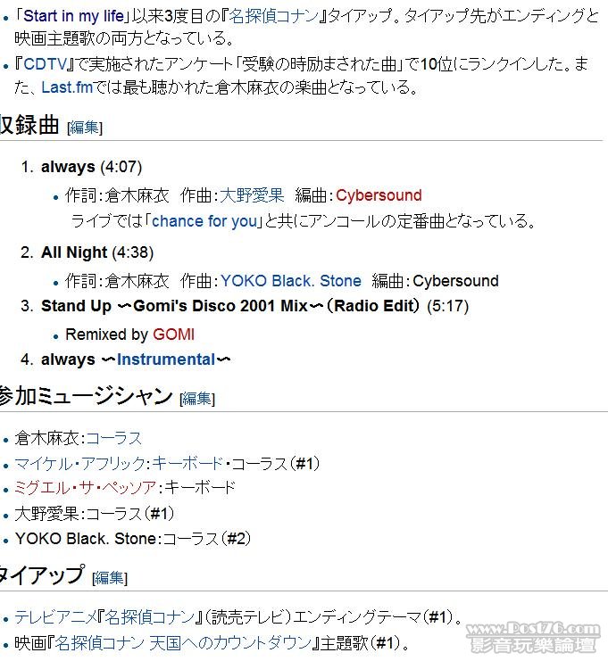Open the テレビアニメ link
The width and height of the screenshot is (608, 661).
point(55,617)
